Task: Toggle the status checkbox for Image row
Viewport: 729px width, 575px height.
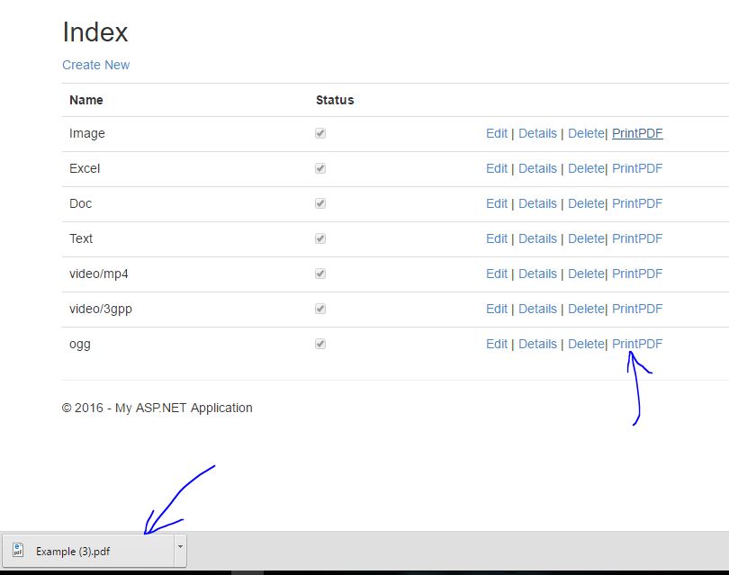Action: 319,132
